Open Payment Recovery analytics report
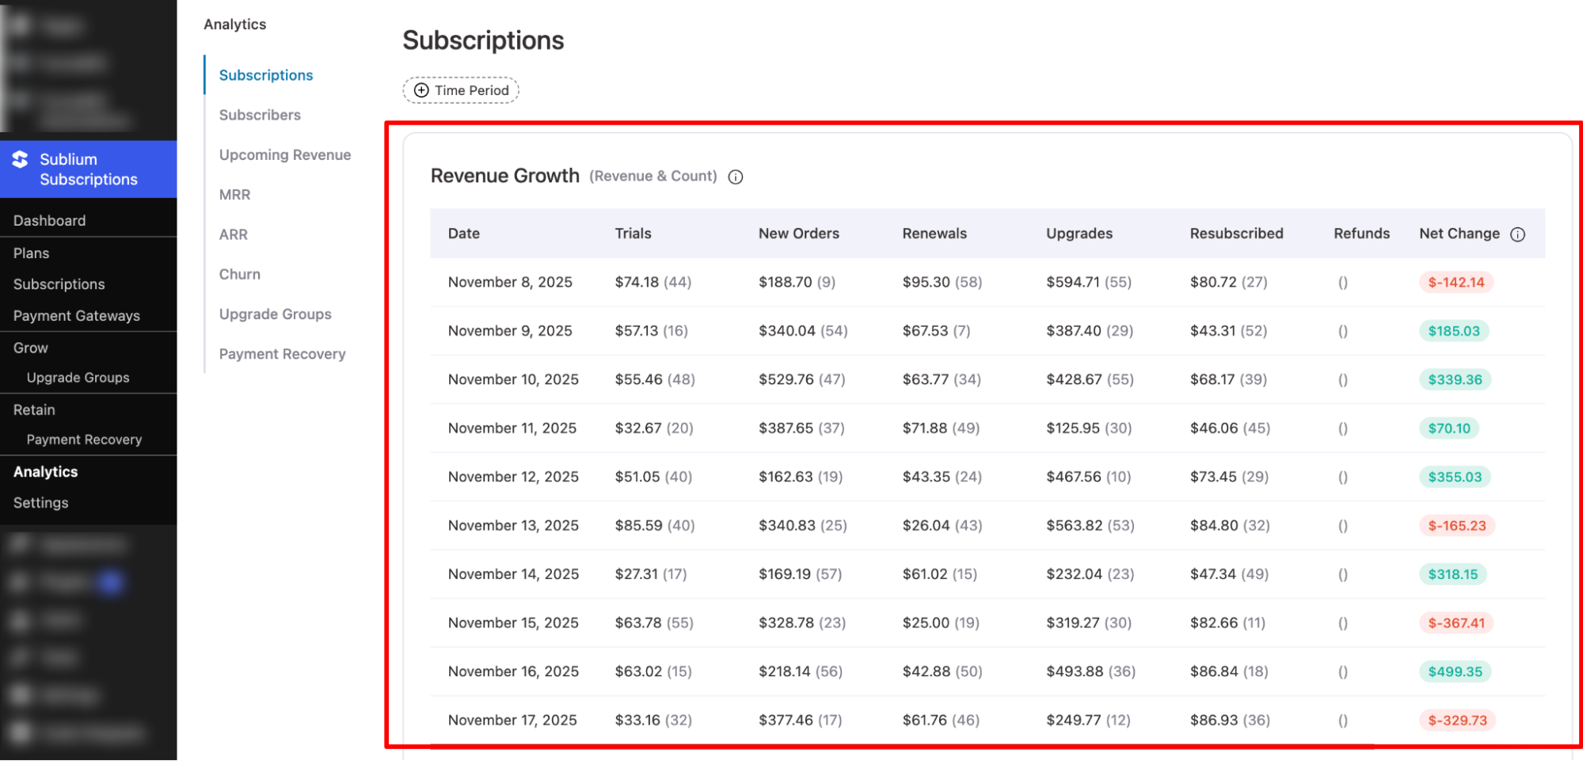 pyautogui.click(x=282, y=354)
